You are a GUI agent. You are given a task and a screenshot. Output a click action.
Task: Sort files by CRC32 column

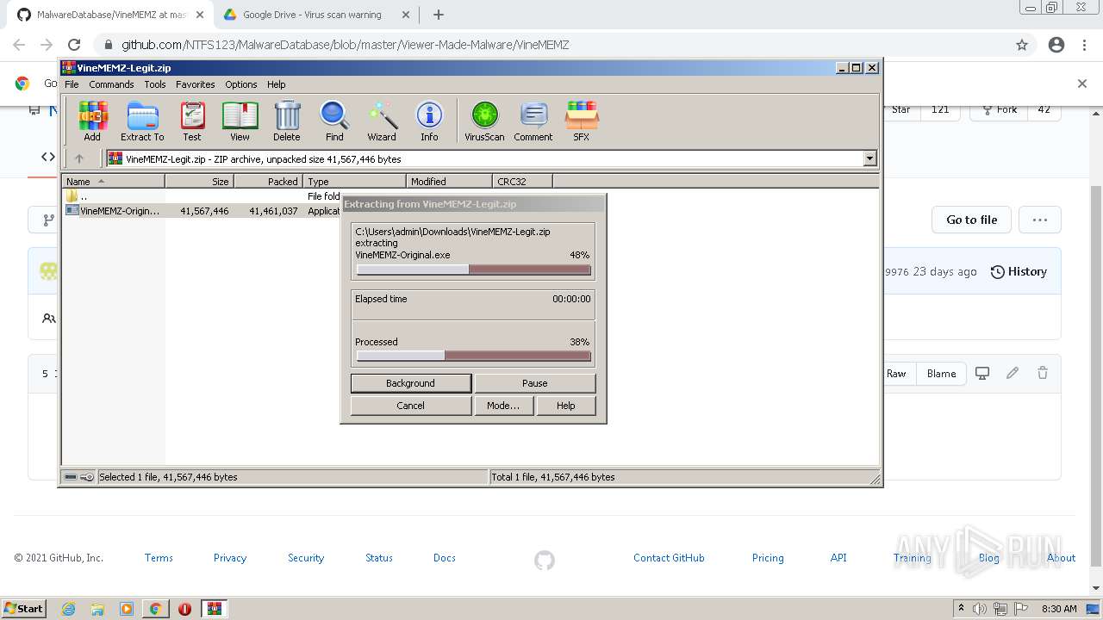coord(523,182)
